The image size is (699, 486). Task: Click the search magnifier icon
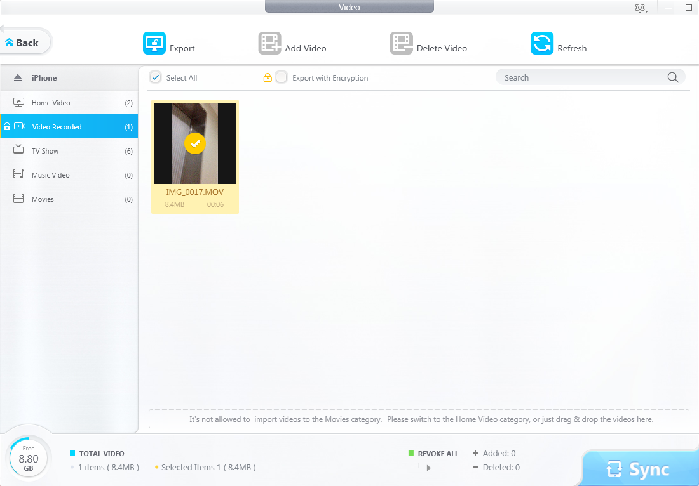[x=673, y=77]
